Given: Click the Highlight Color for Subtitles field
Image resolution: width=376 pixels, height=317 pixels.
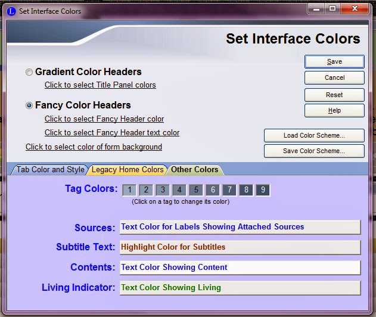Looking at the screenshot, I should 240,247.
